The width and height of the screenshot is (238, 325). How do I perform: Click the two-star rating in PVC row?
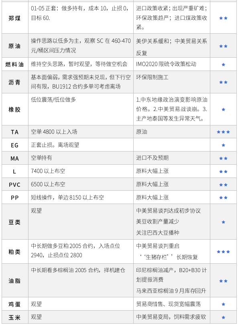(x=223, y=185)
